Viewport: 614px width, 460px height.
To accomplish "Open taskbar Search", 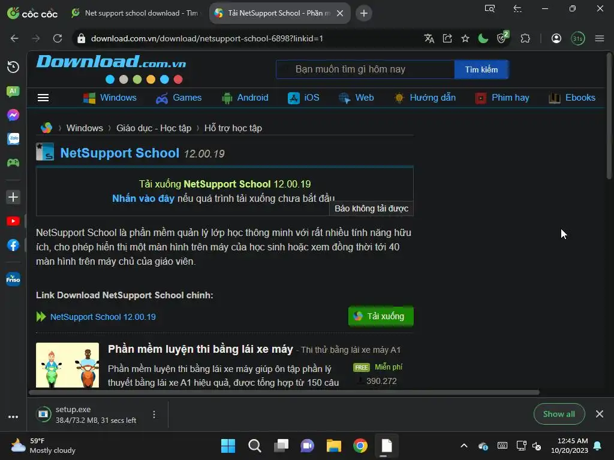I will click(x=254, y=446).
